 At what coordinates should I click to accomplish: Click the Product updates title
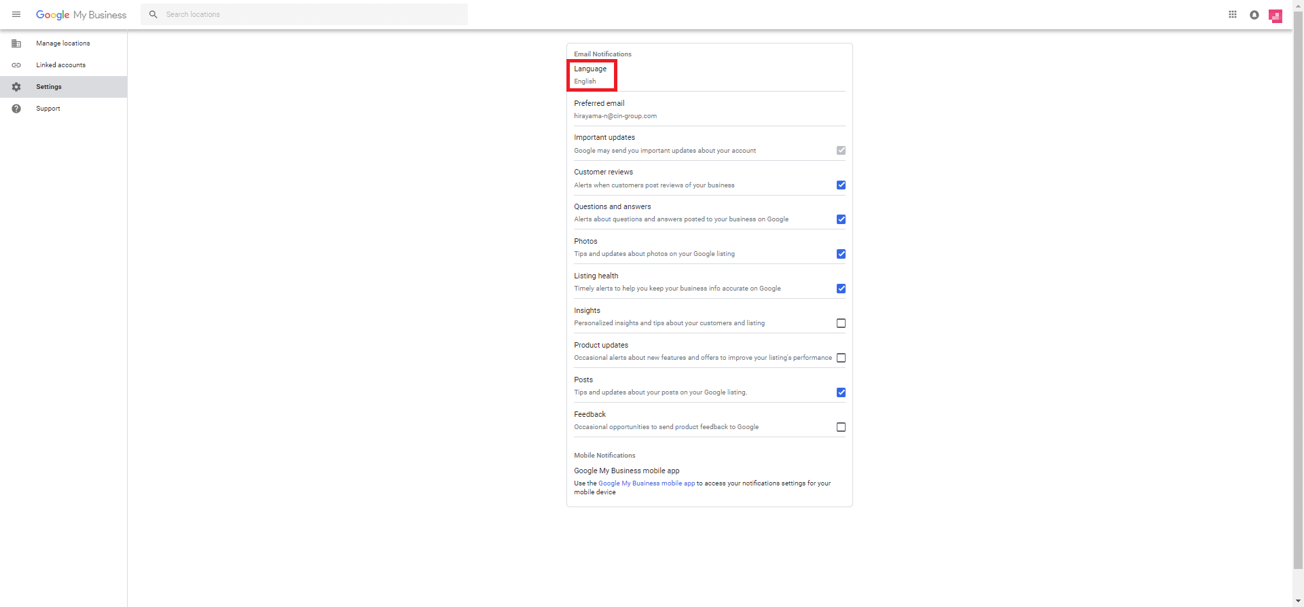pos(601,346)
